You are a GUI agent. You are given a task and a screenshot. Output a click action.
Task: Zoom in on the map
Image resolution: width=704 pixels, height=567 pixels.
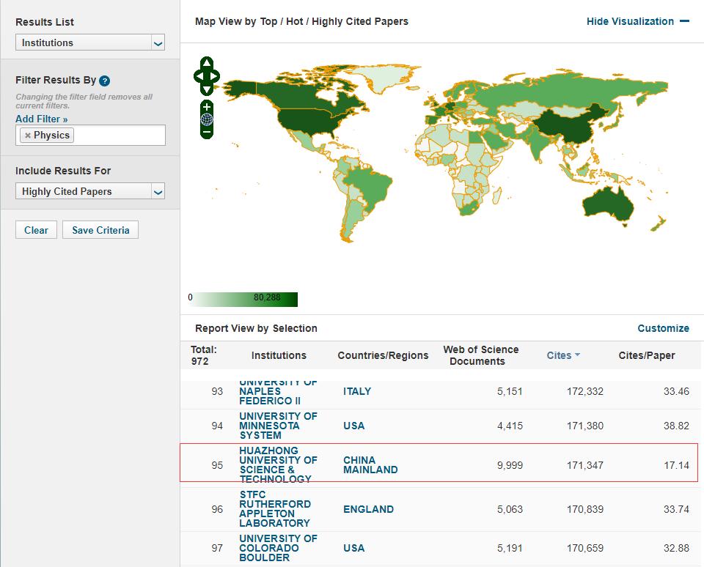point(207,107)
